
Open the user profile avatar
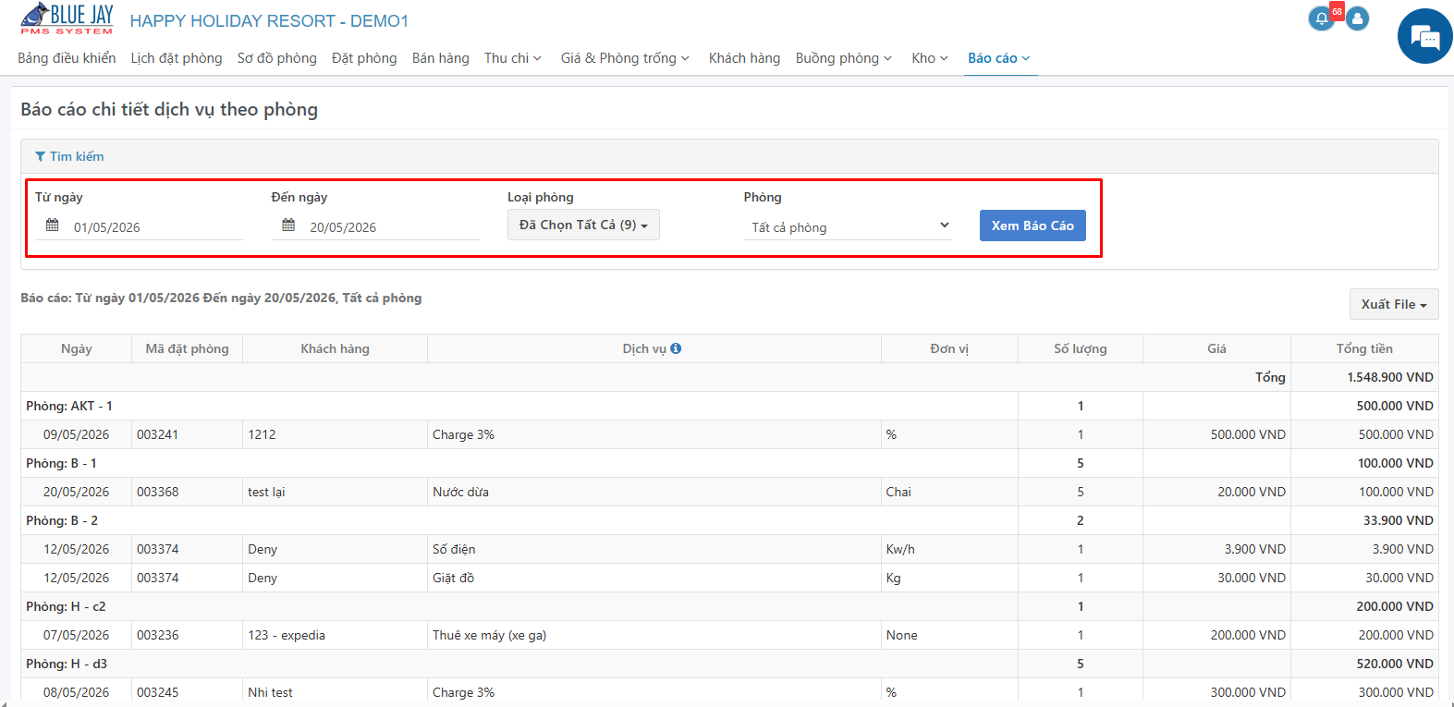tap(1357, 18)
